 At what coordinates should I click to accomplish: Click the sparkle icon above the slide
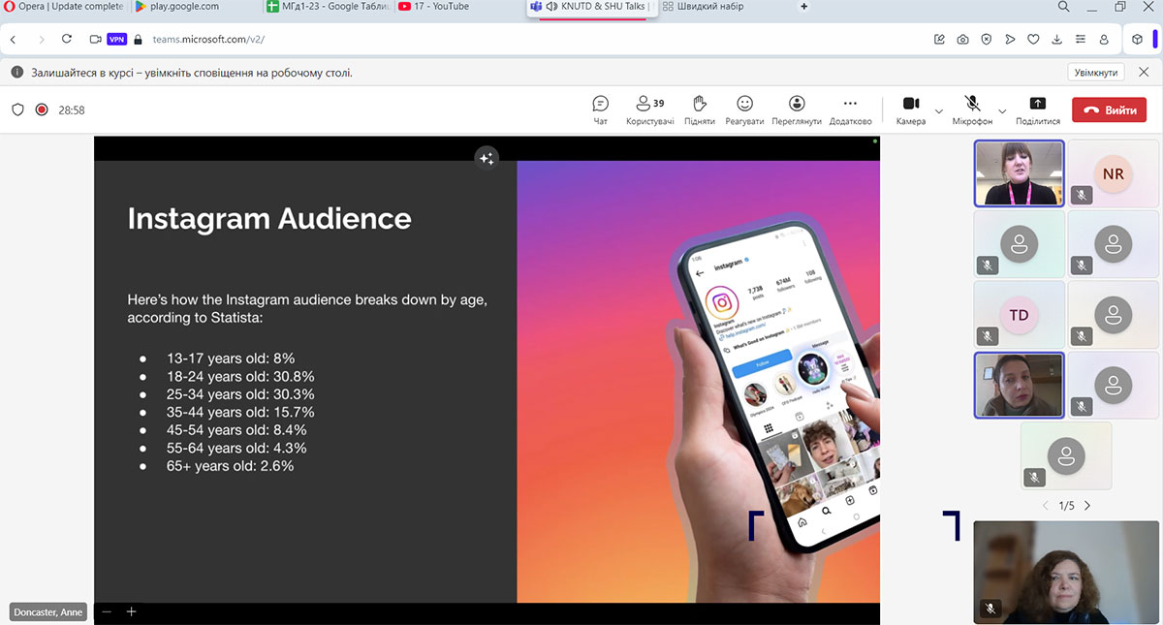487,159
